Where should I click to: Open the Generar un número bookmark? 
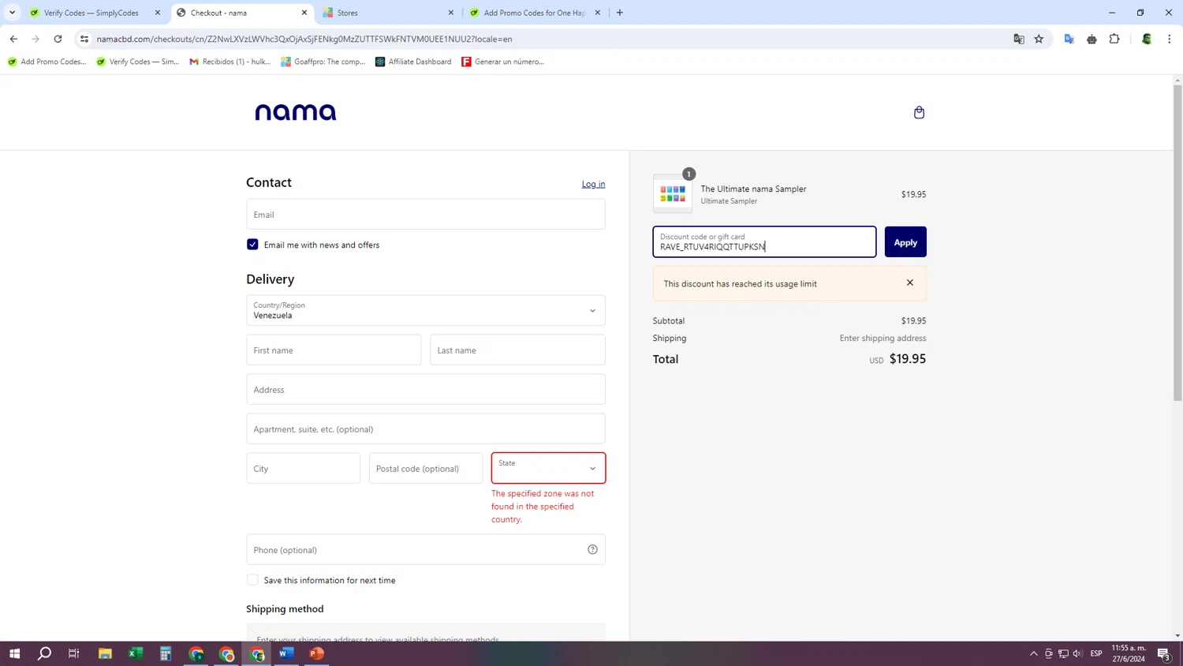point(502,62)
